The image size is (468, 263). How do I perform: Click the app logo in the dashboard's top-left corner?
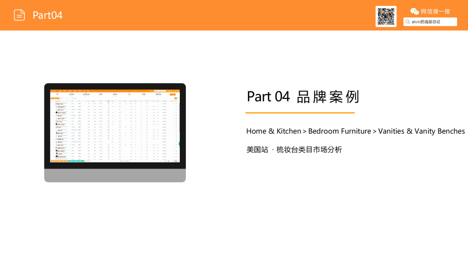tap(53, 91)
